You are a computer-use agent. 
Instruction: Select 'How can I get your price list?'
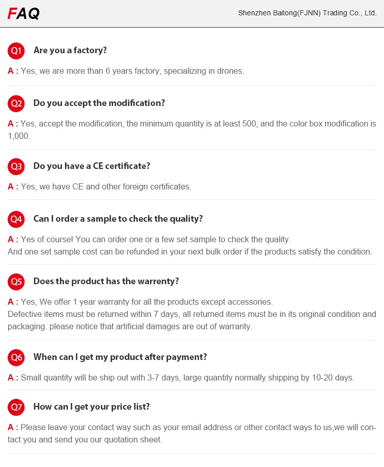tap(92, 407)
